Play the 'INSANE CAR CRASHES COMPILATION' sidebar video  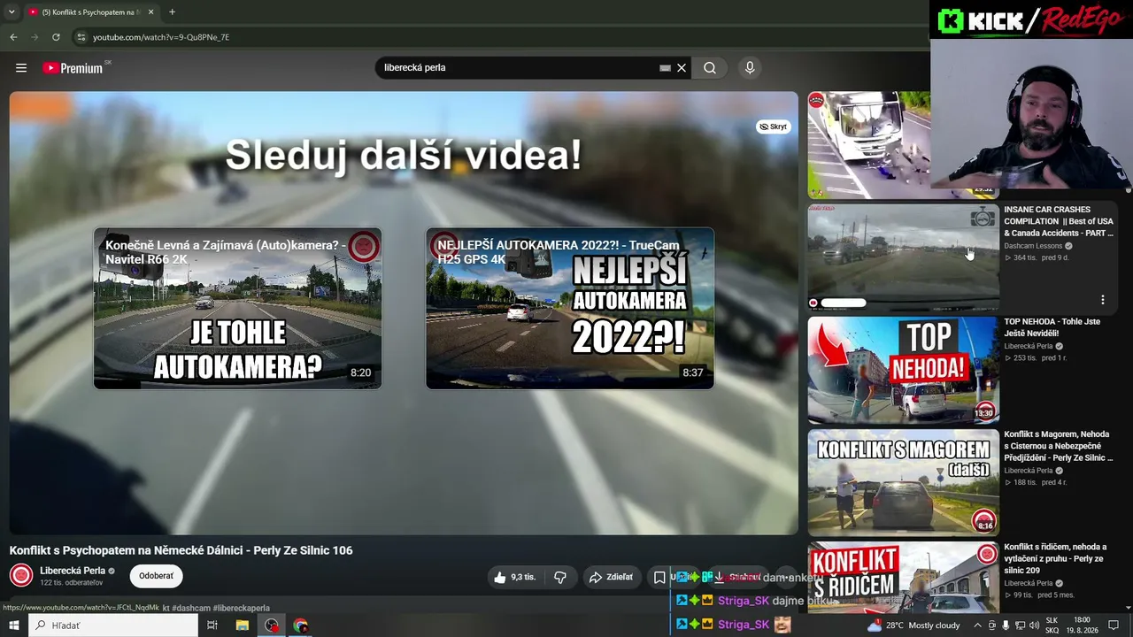click(903, 257)
